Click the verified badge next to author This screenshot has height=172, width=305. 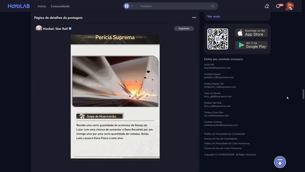[x=70, y=29]
